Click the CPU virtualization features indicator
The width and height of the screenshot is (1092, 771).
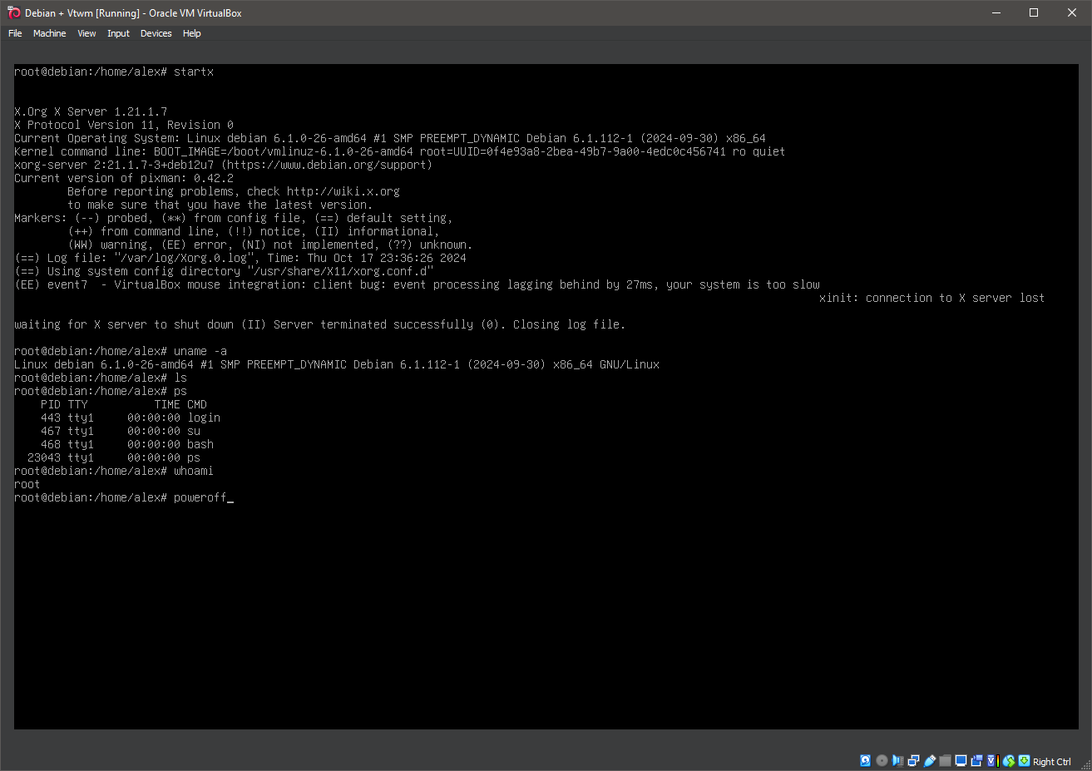992,760
